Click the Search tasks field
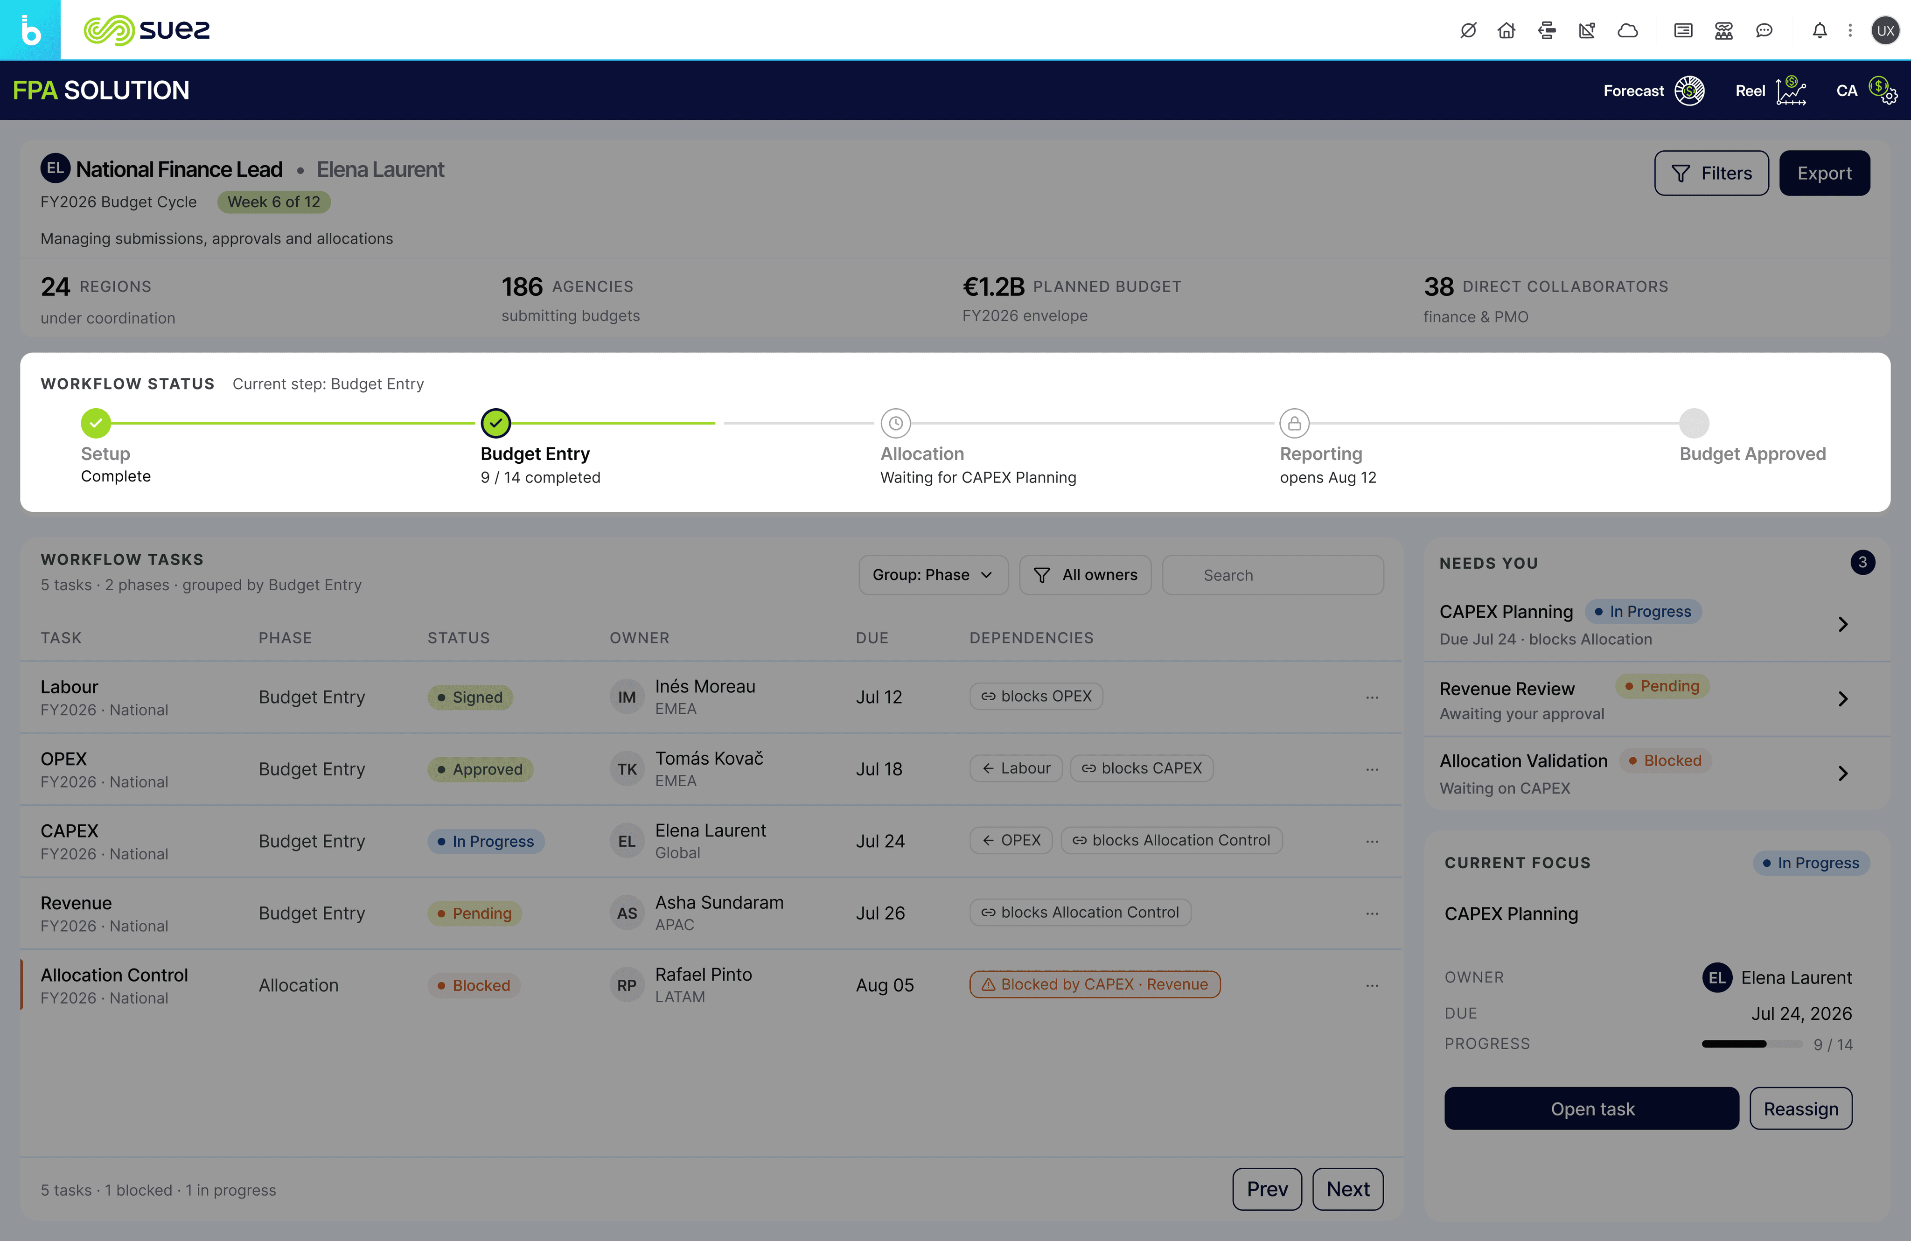Screen dimensions: 1911x1241 coord(1273,575)
